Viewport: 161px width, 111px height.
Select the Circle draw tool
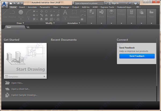(21, 14)
